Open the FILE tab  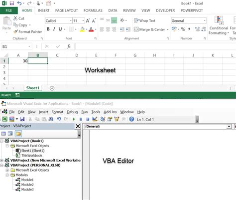9,10
